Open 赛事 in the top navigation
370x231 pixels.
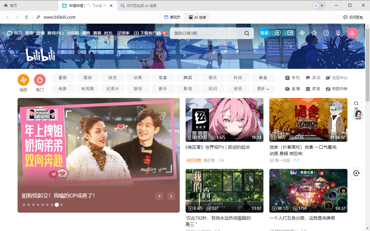click(97, 33)
